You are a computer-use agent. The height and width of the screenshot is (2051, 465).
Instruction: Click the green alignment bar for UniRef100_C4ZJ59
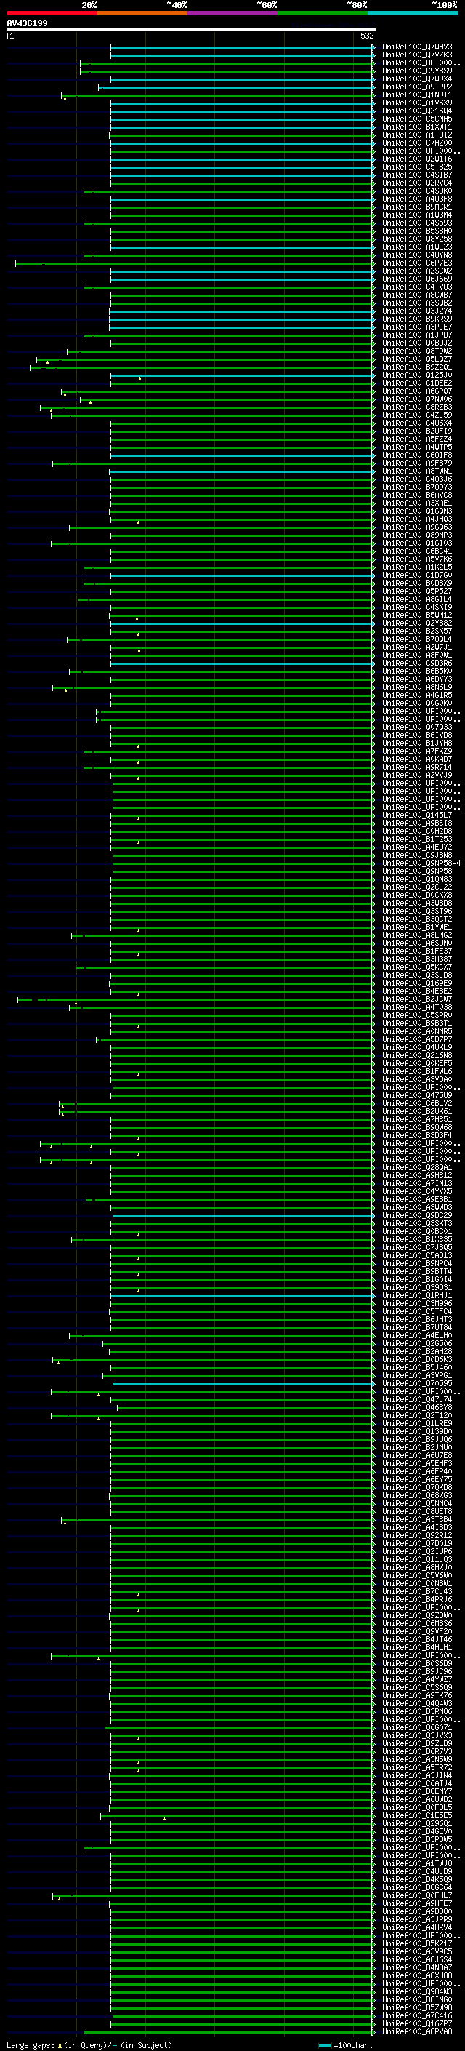click(x=213, y=415)
